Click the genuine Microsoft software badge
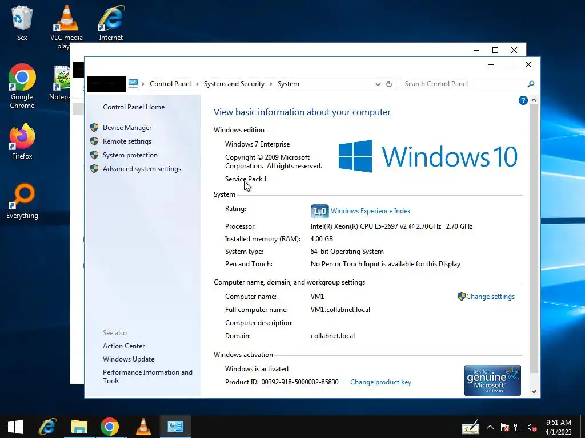585x438 pixels. pos(492,380)
